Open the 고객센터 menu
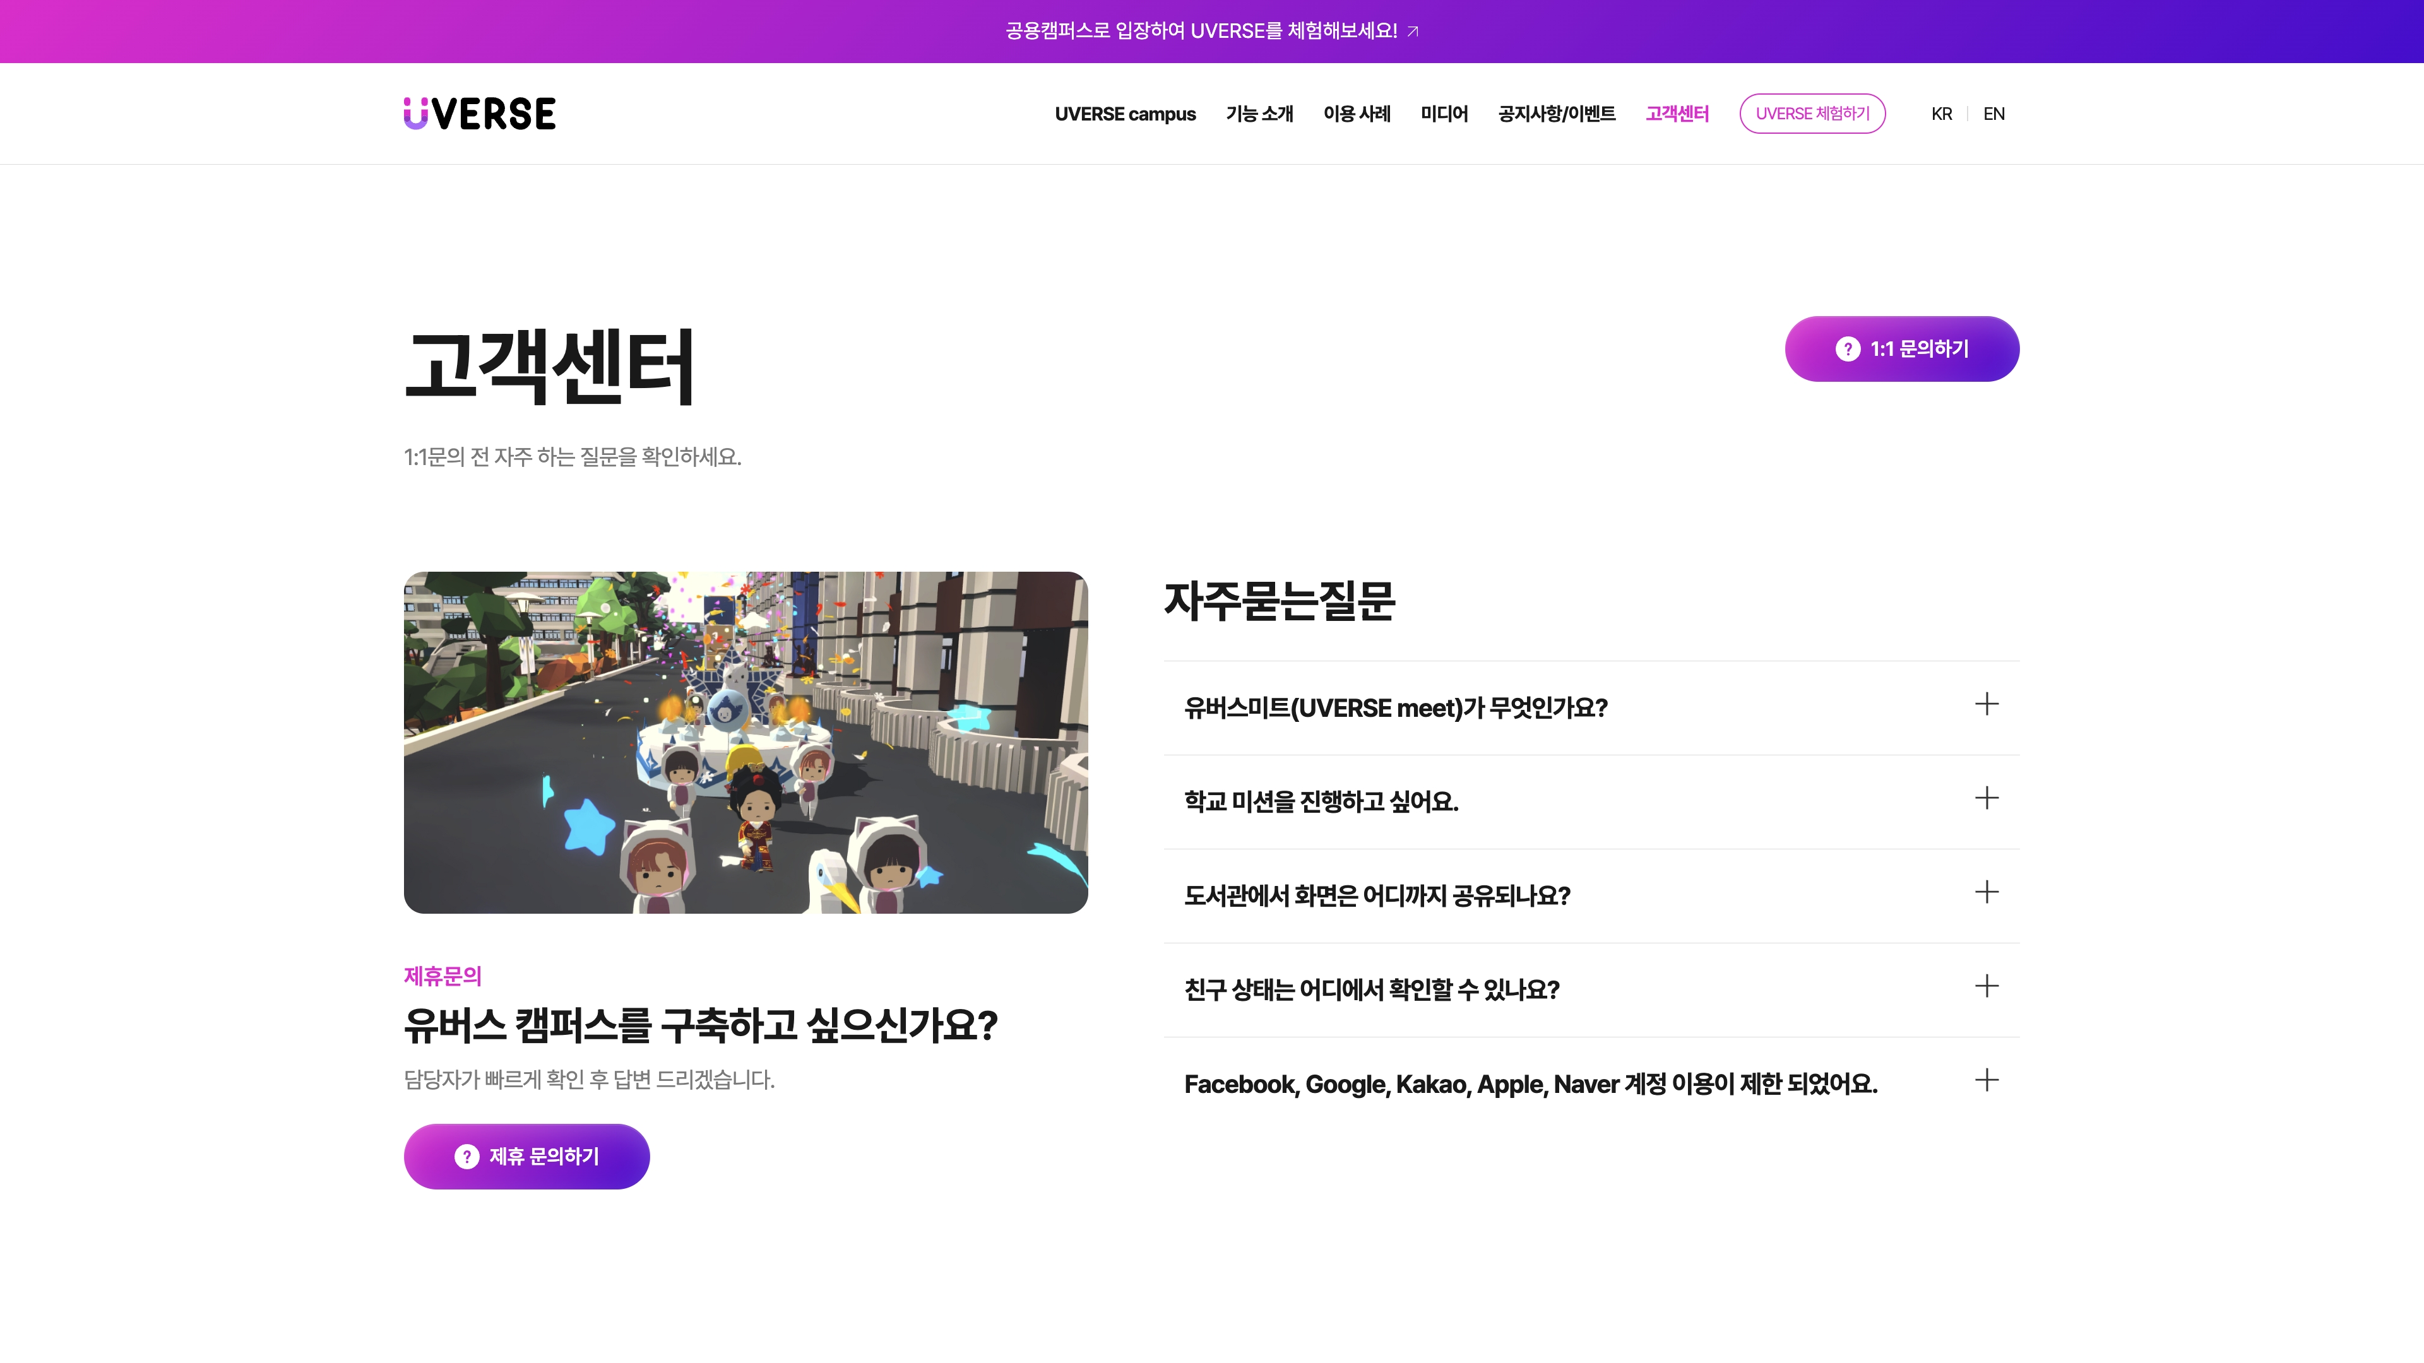This screenshot has width=2424, height=1363. pyautogui.click(x=1677, y=114)
